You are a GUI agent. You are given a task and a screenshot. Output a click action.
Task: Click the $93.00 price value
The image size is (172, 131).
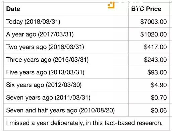[157, 72]
